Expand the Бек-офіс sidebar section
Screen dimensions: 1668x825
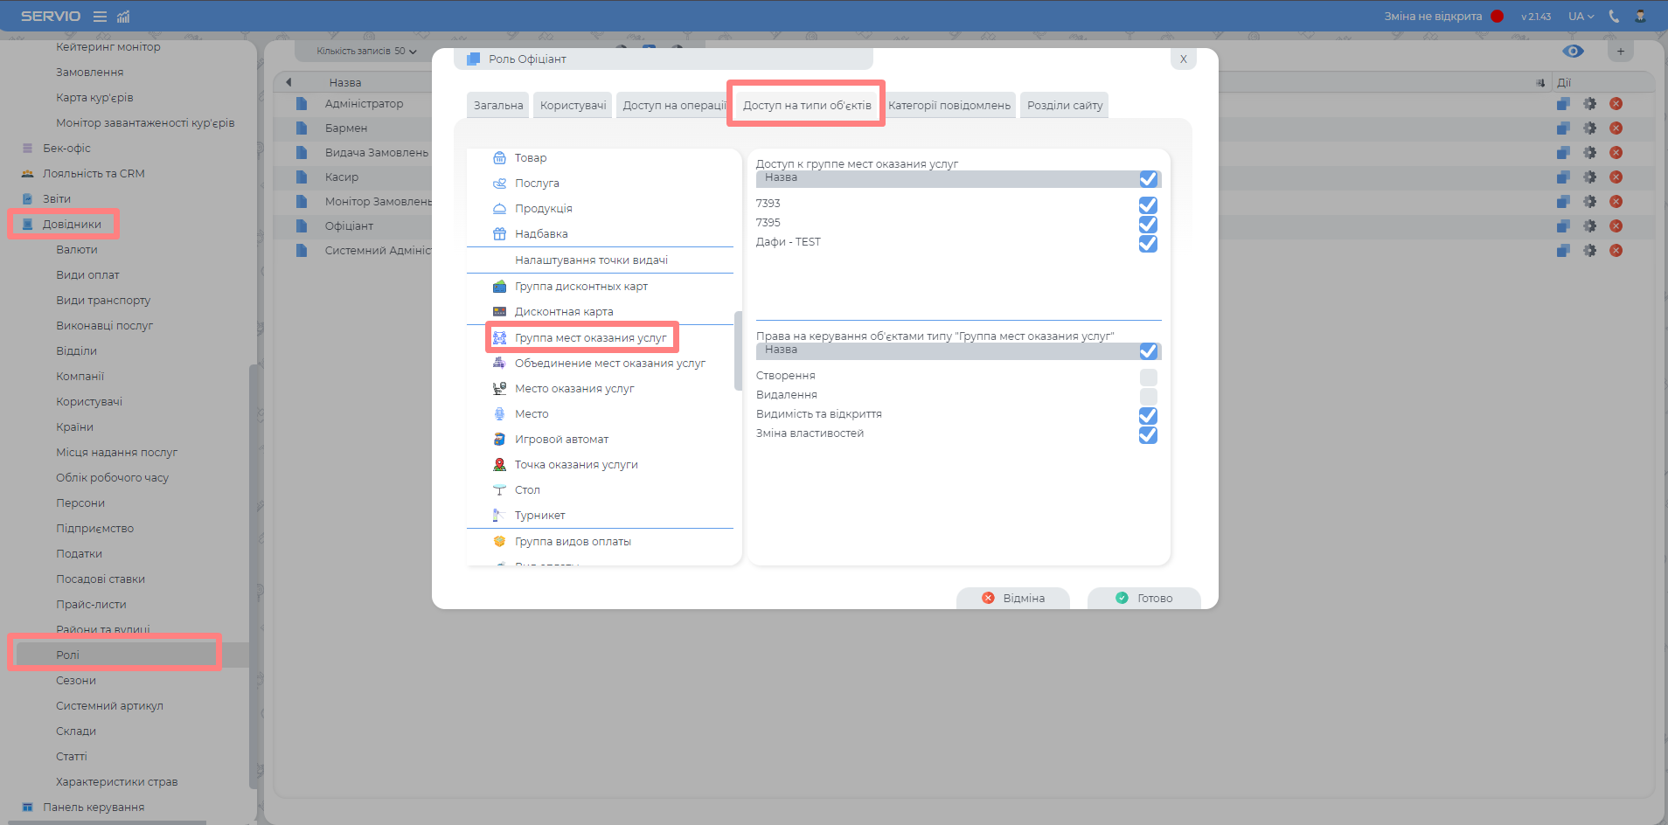(x=66, y=149)
